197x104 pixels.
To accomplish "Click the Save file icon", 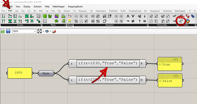I will 8,31.
